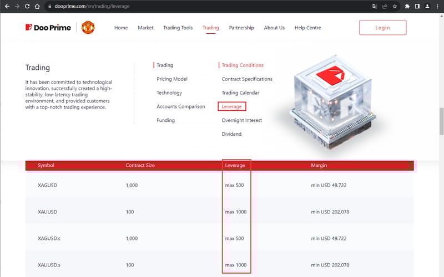Go to the Overnight Interest page
The image size is (444, 277).
click(241, 120)
